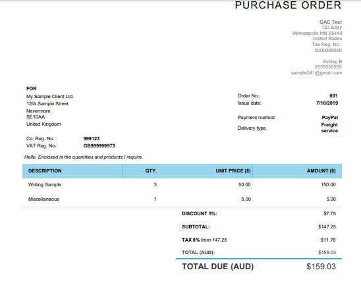
Task: Click the FOR heading
Action: point(32,89)
